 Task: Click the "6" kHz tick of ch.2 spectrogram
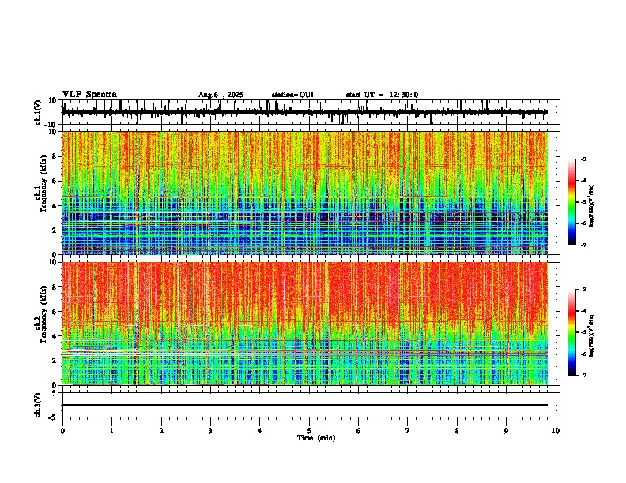click(55, 312)
